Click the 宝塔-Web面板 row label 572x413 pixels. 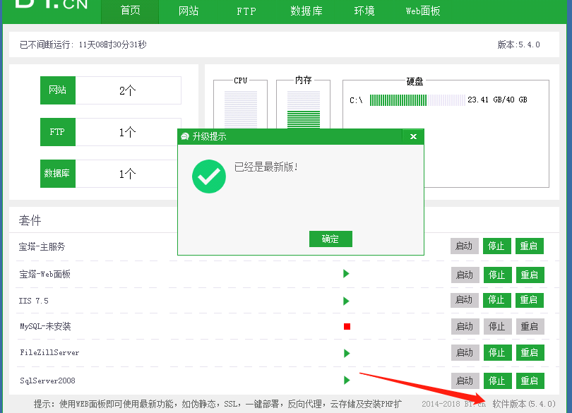pos(45,274)
